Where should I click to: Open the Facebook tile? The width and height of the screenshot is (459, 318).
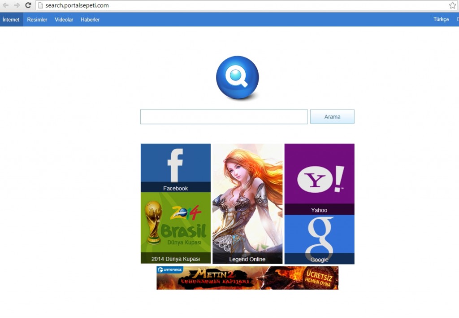coord(176,168)
